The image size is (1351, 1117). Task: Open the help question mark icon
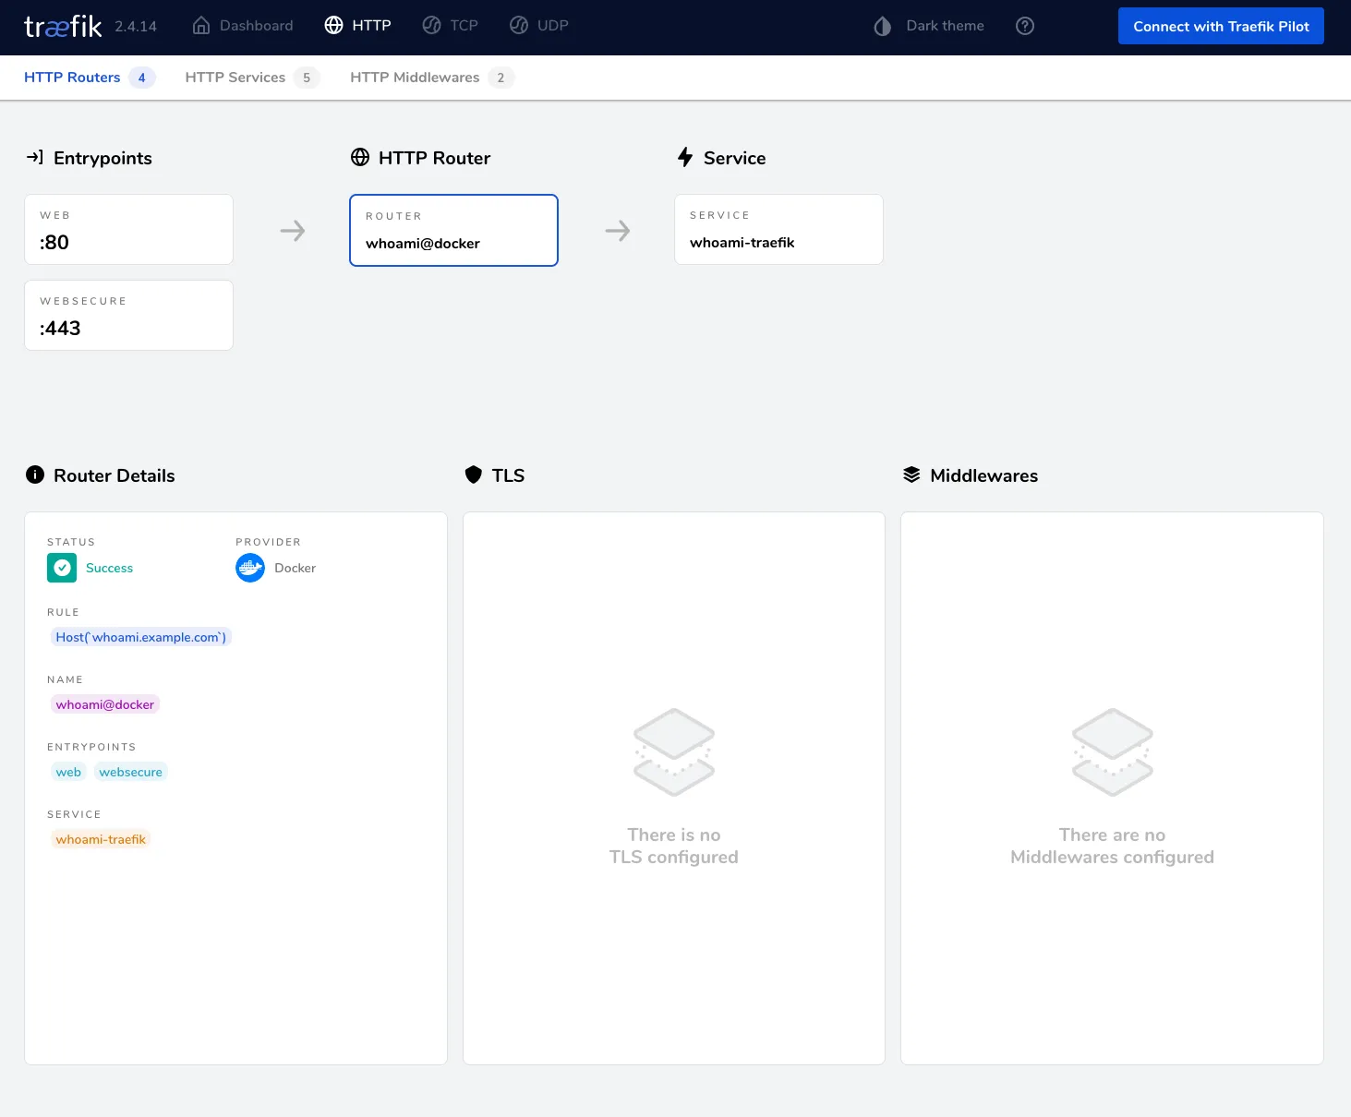[x=1024, y=26]
